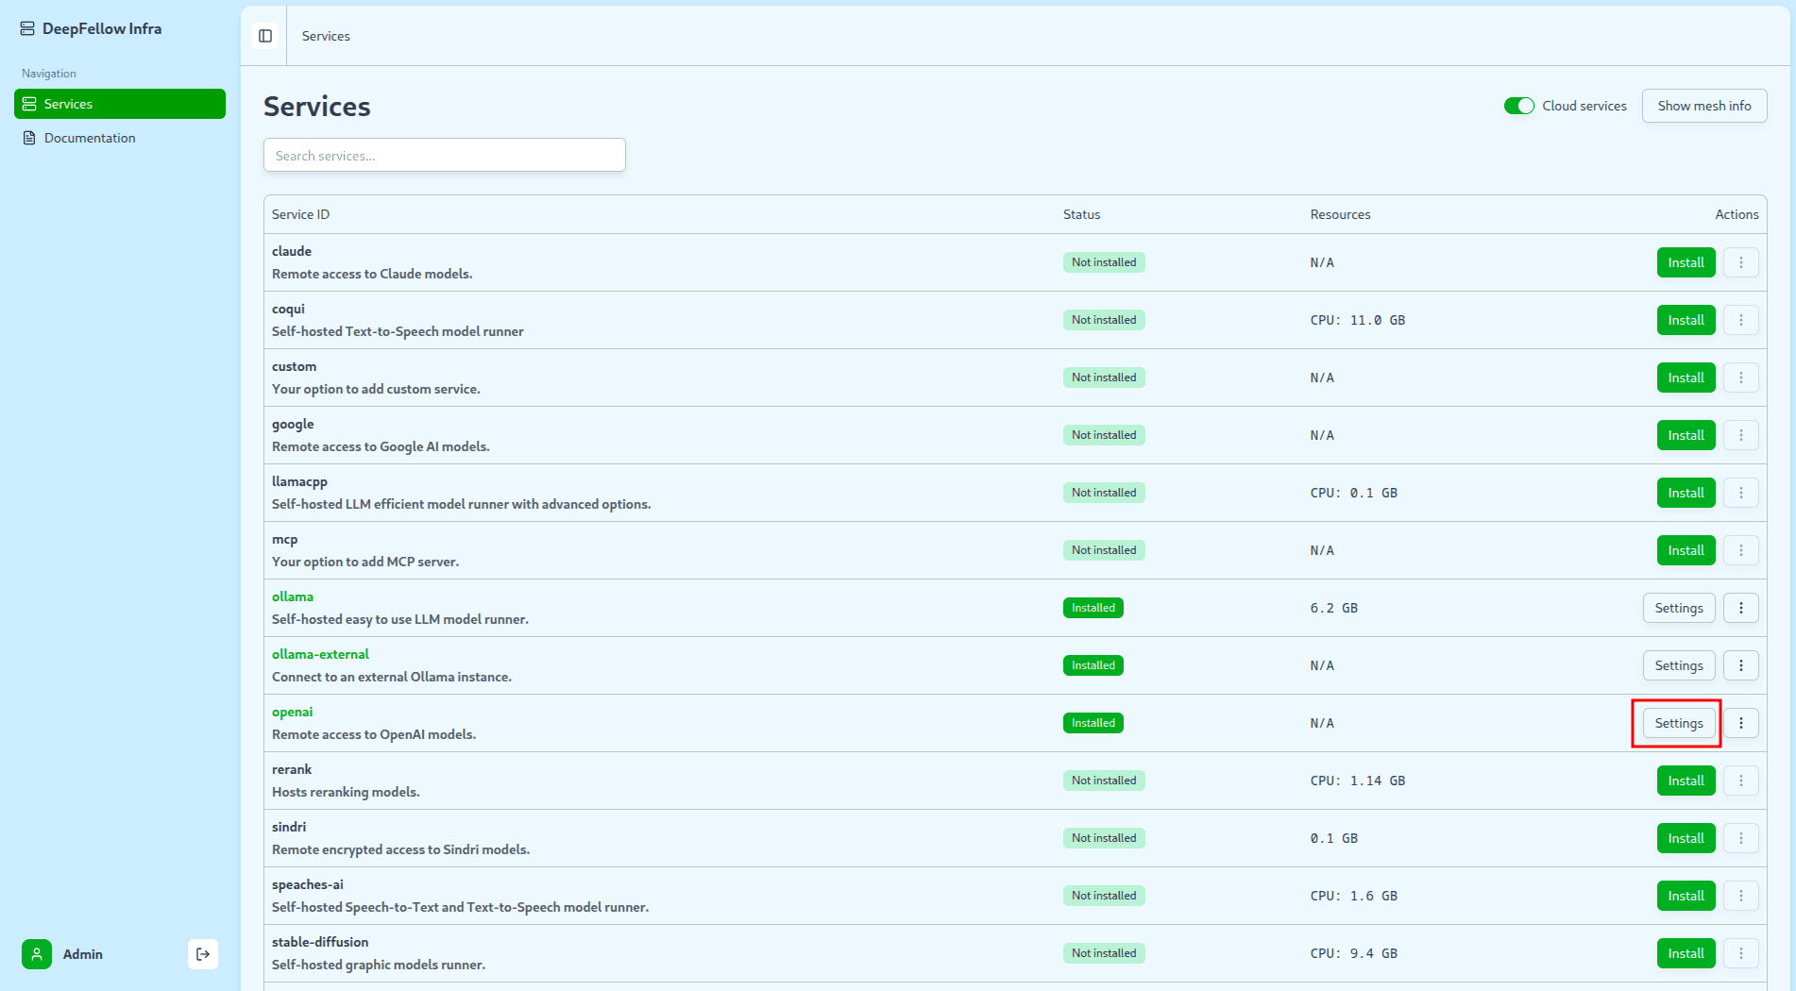Open Documentation in the navigation sidebar
This screenshot has width=1796, height=991.
coord(120,138)
